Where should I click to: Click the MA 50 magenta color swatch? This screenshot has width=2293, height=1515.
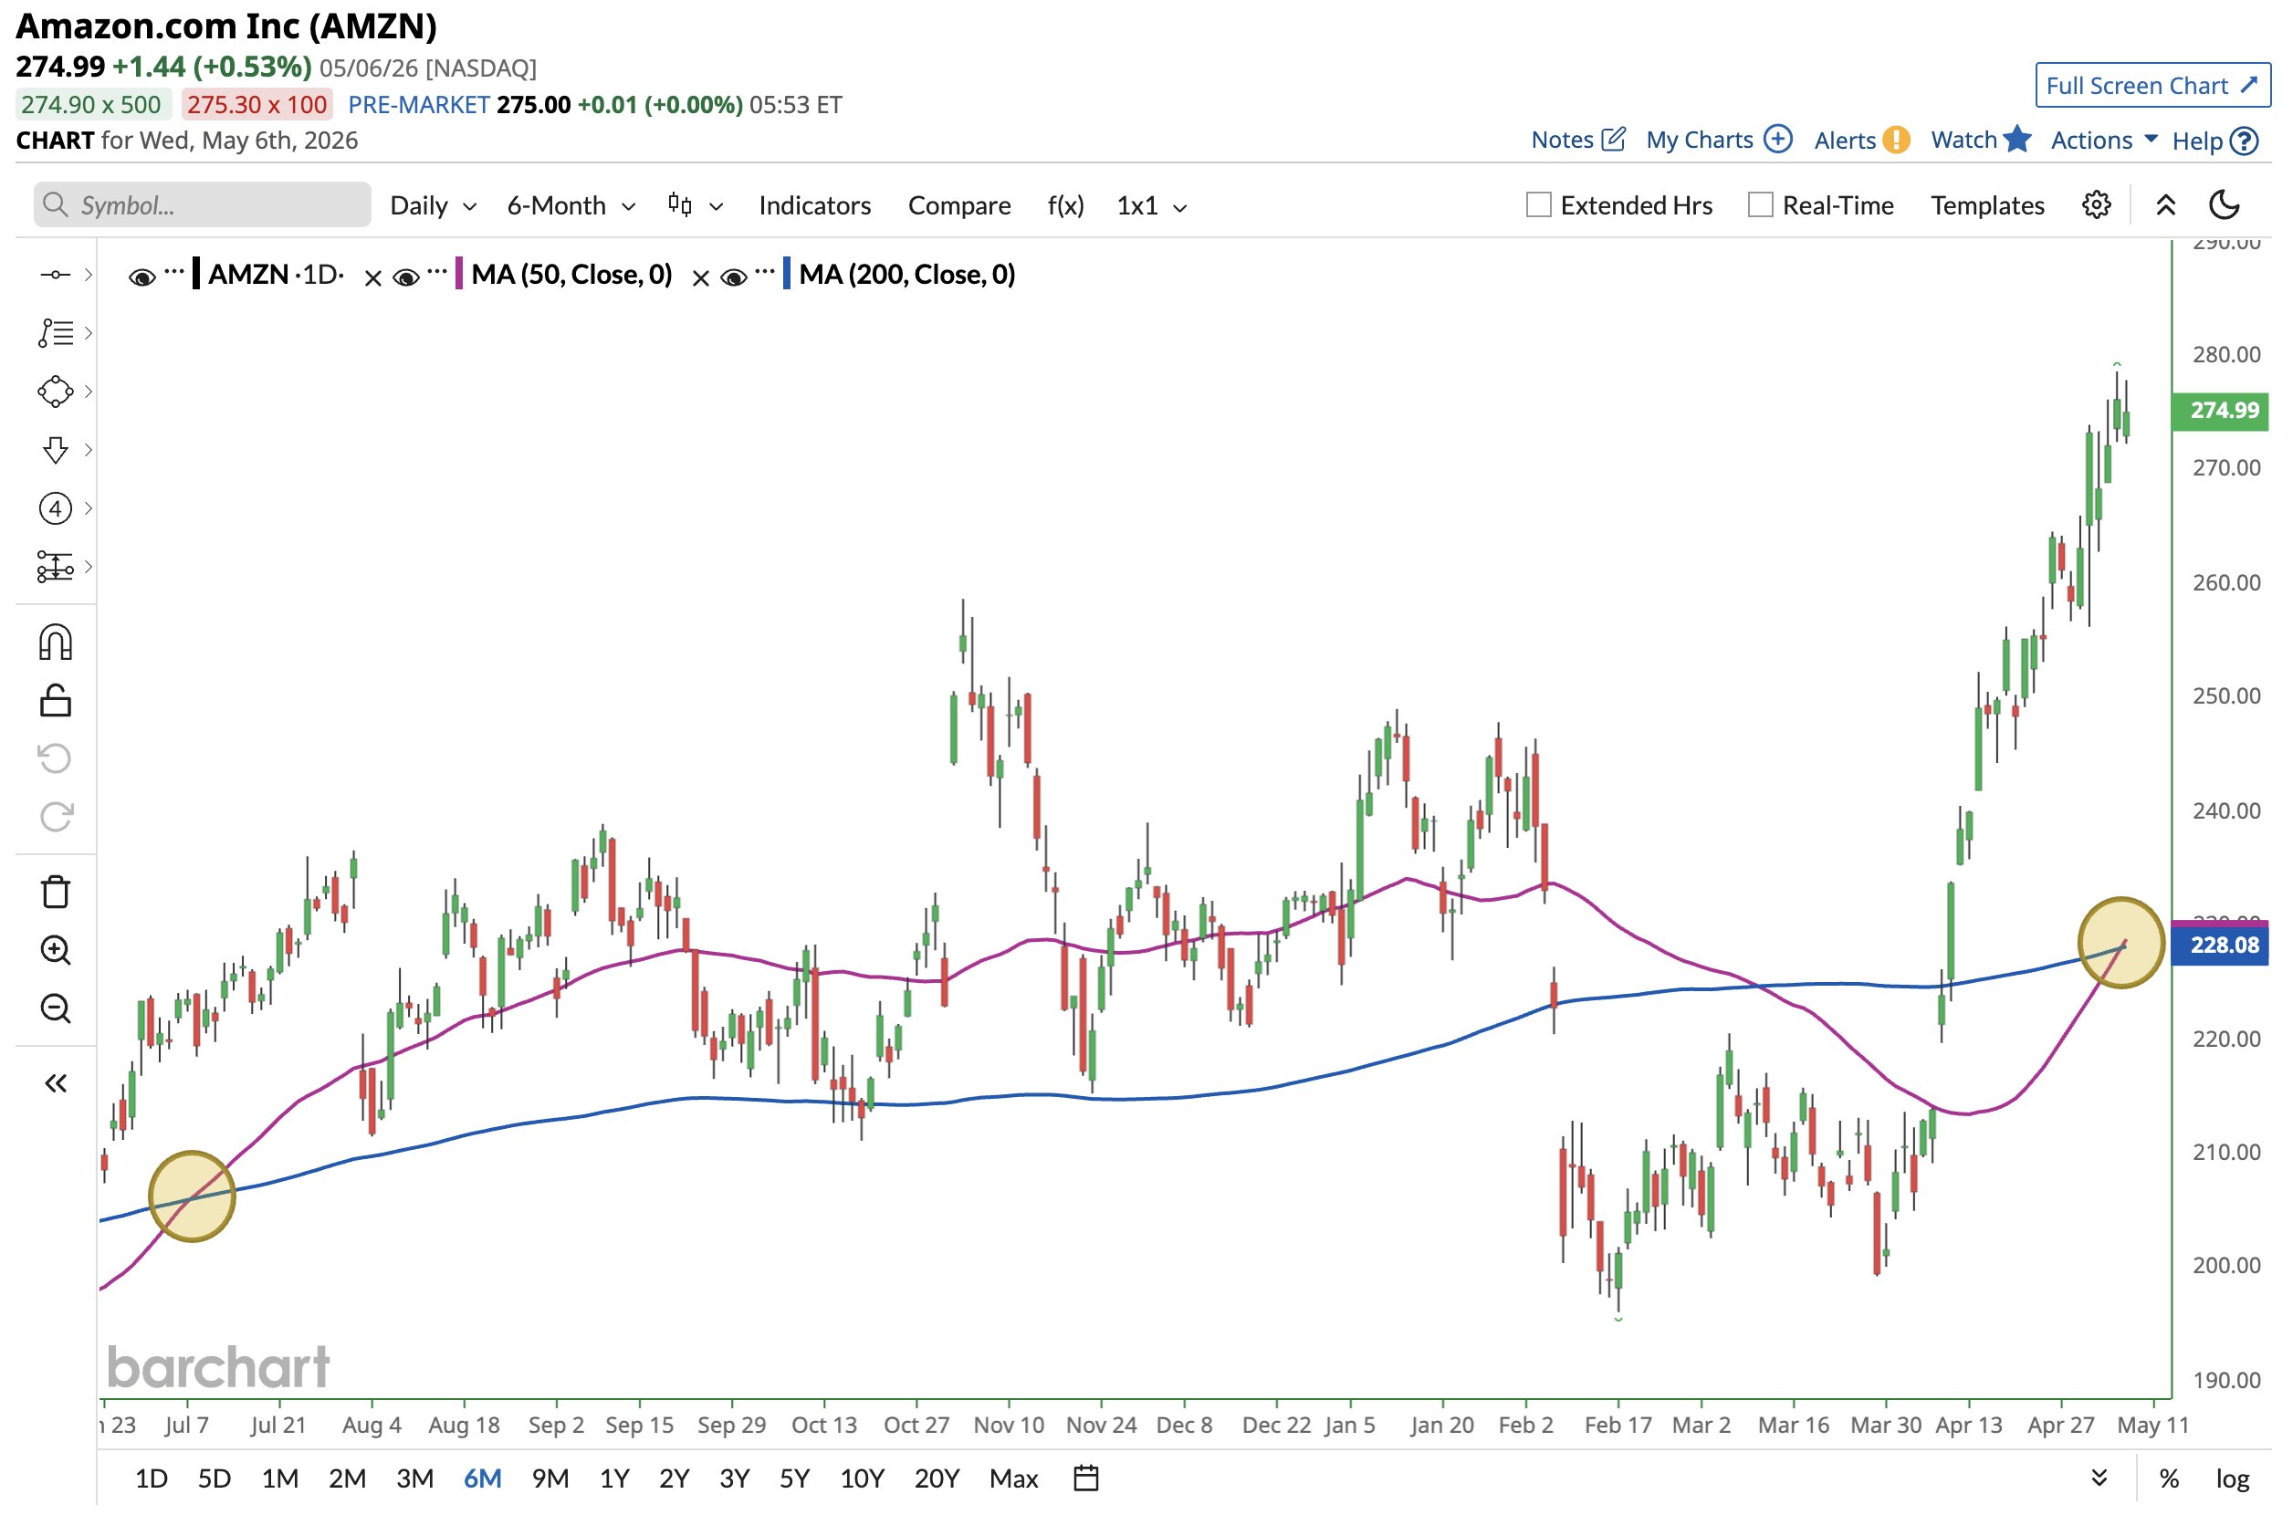pyautogui.click(x=459, y=274)
